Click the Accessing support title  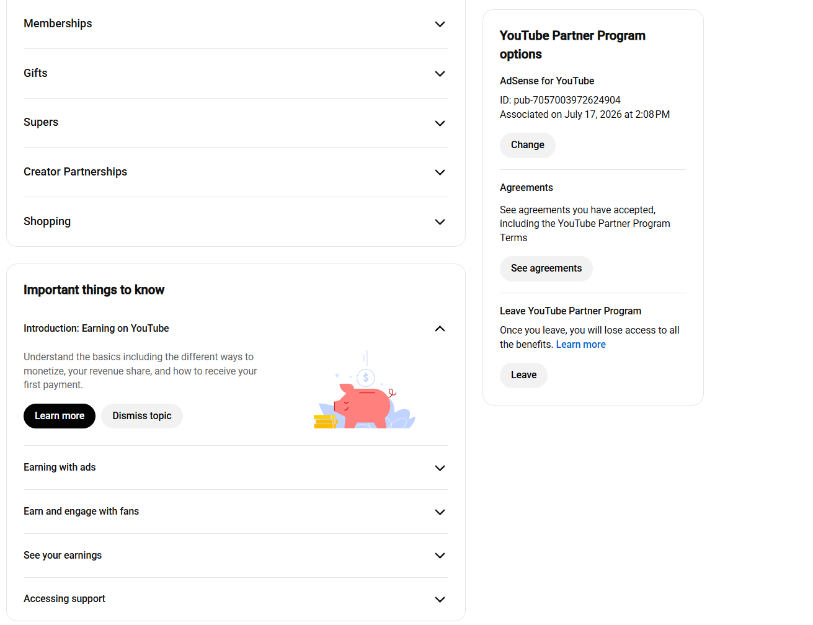[x=64, y=599]
